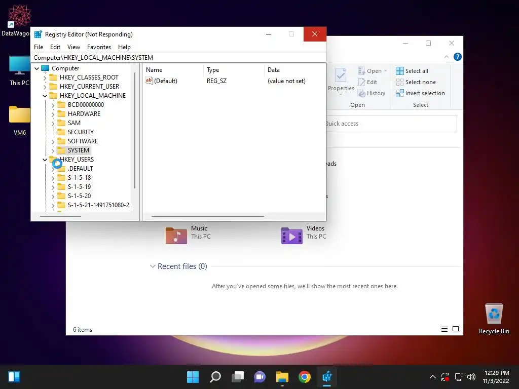Click Registry Editor title bar icon
The height and width of the screenshot is (389, 519).
click(38, 34)
